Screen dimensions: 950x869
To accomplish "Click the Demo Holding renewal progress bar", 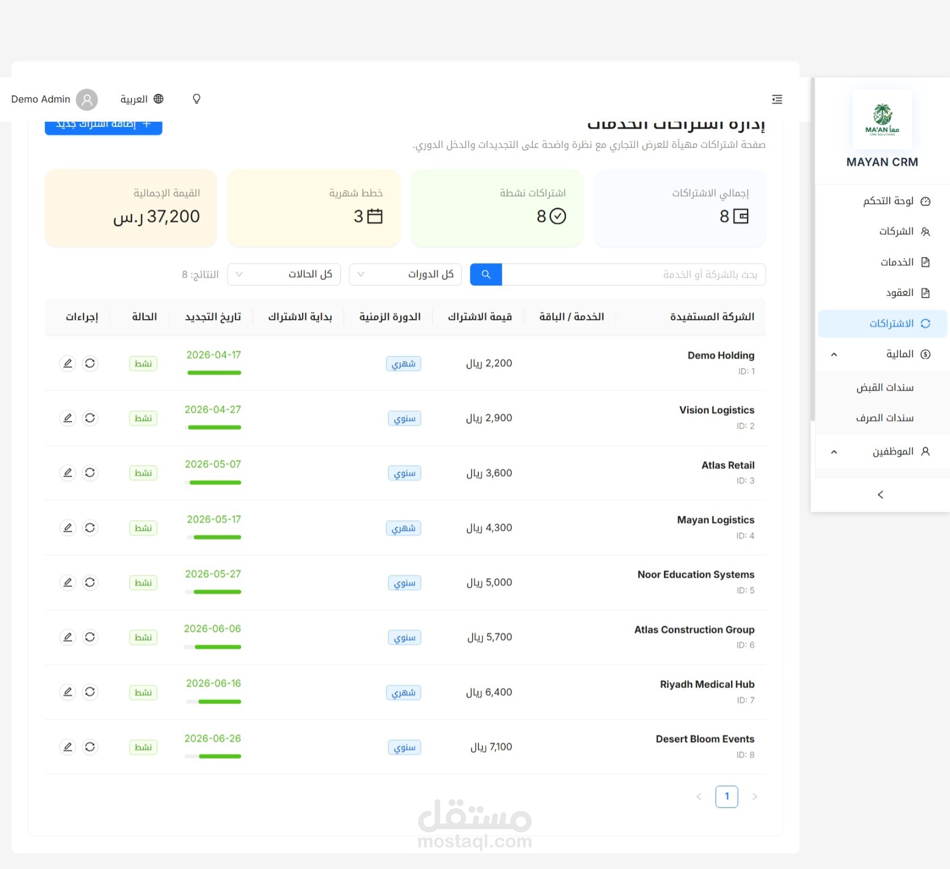I will point(214,373).
